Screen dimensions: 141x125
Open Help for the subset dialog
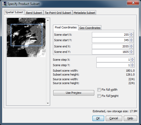tap(130, 118)
